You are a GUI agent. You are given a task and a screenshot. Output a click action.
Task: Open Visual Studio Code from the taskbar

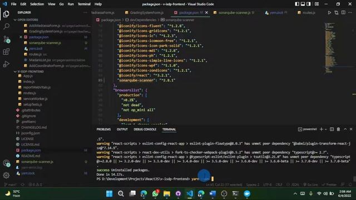190,193
